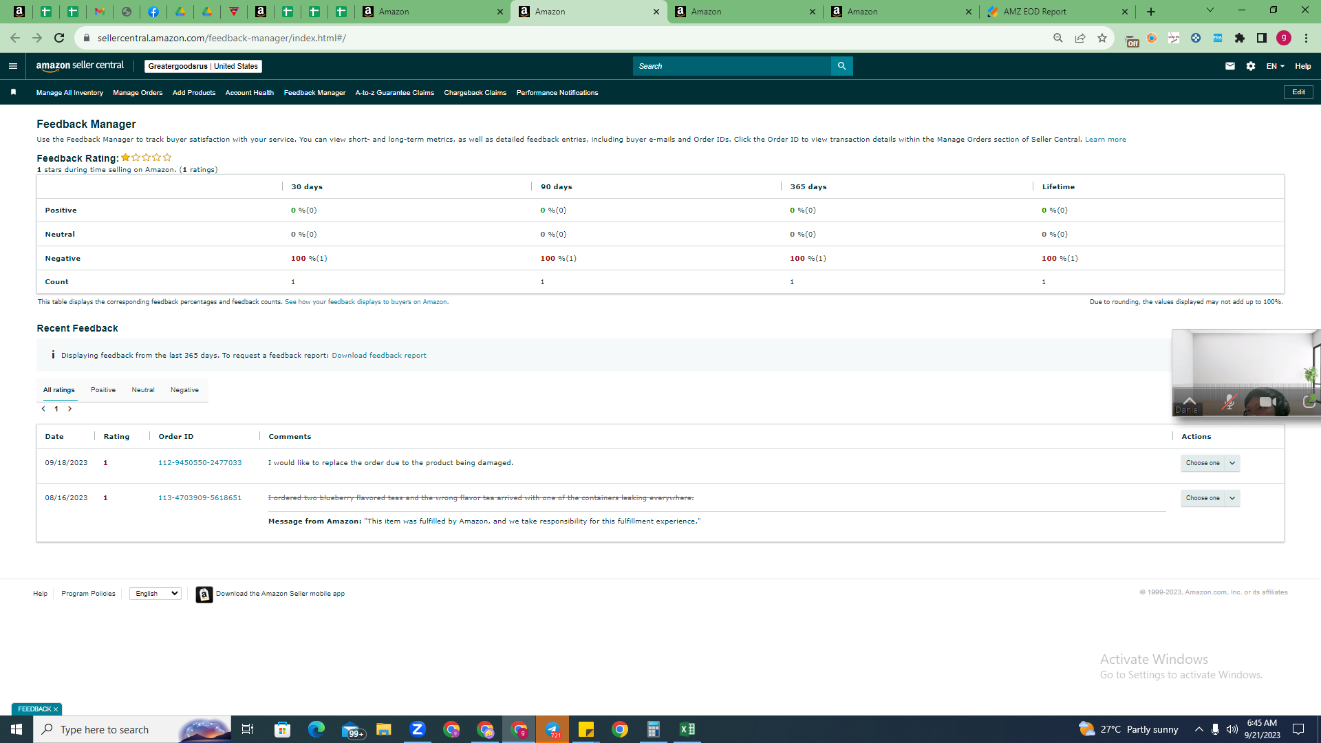Open Manage Orders menu item
This screenshot has width=1321, height=743.
(138, 93)
